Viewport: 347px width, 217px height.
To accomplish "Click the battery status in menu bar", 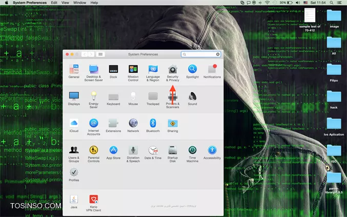I will [x=286, y=3].
